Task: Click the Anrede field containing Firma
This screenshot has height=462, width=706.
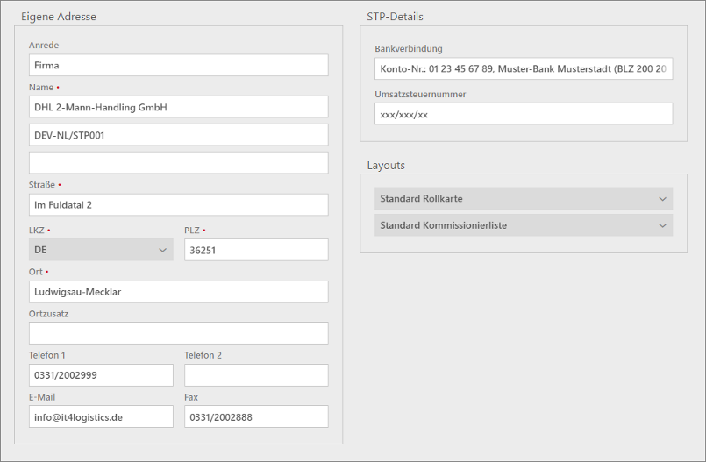Action: 178,65
